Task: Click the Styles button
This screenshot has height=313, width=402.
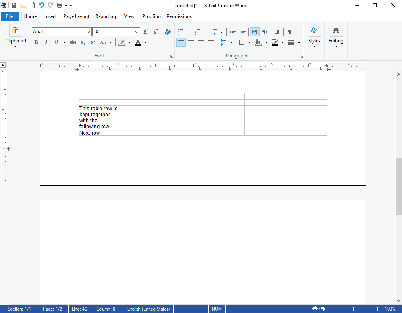Action: (x=314, y=36)
